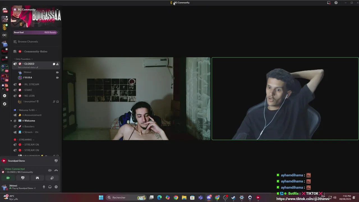Open Google Chrome from taskbar
359x202 pixels.
pyautogui.click(x=176, y=198)
